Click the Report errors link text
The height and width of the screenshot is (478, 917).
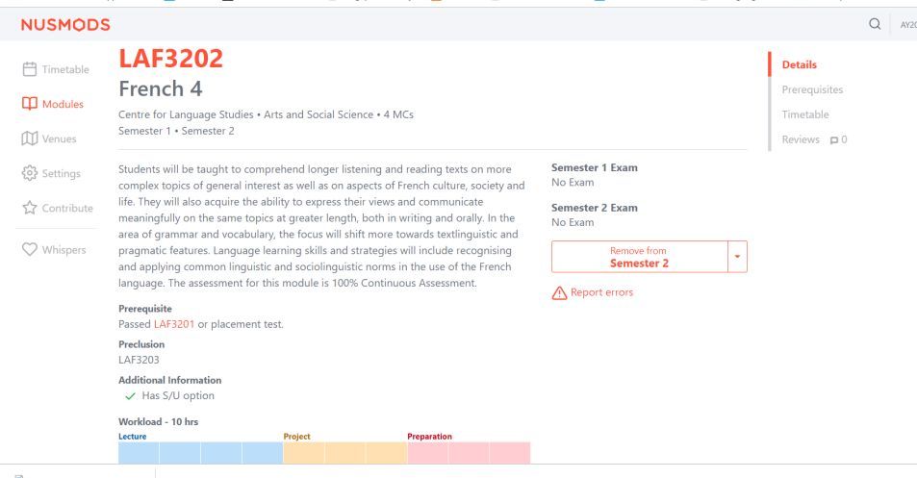(601, 292)
